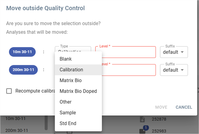This screenshot has width=199, height=134.
Task: Open the Suffix dropdown for 200m 30-11
Action: click(x=174, y=70)
